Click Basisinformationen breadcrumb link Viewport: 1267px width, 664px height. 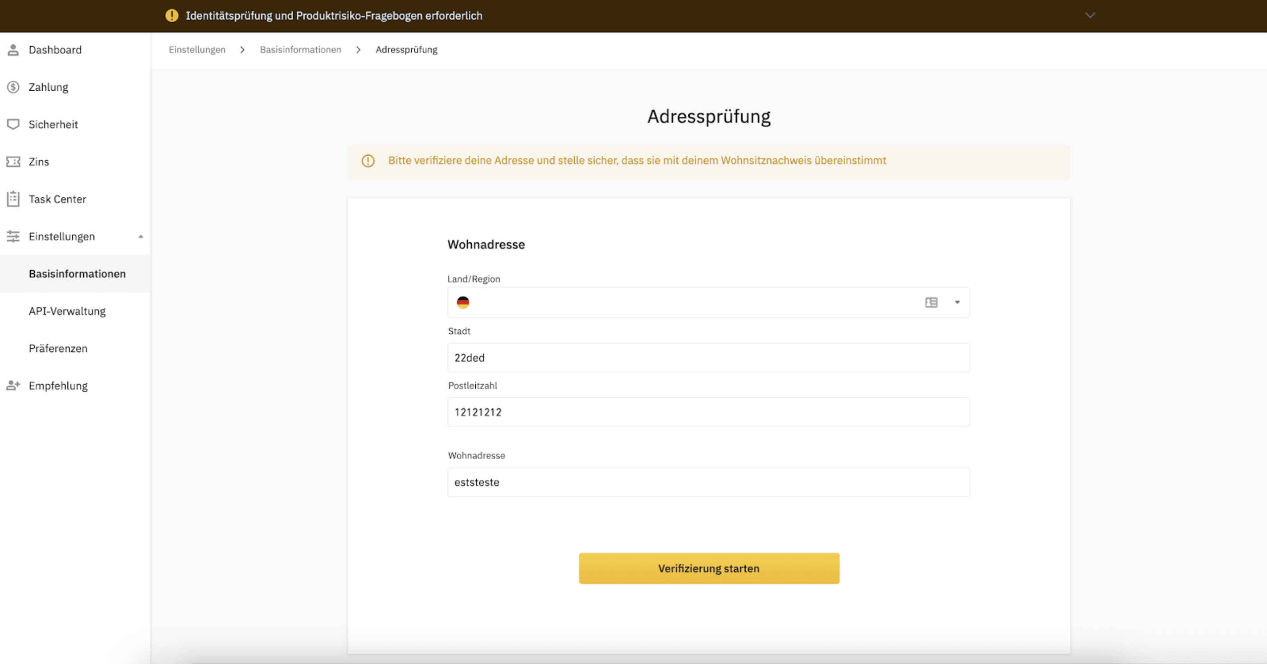pyautogui.click(x=301, y=50)
